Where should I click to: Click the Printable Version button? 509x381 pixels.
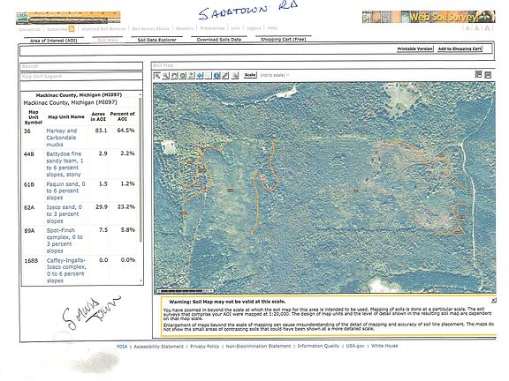pyautogui.click(x=415, y=49)
